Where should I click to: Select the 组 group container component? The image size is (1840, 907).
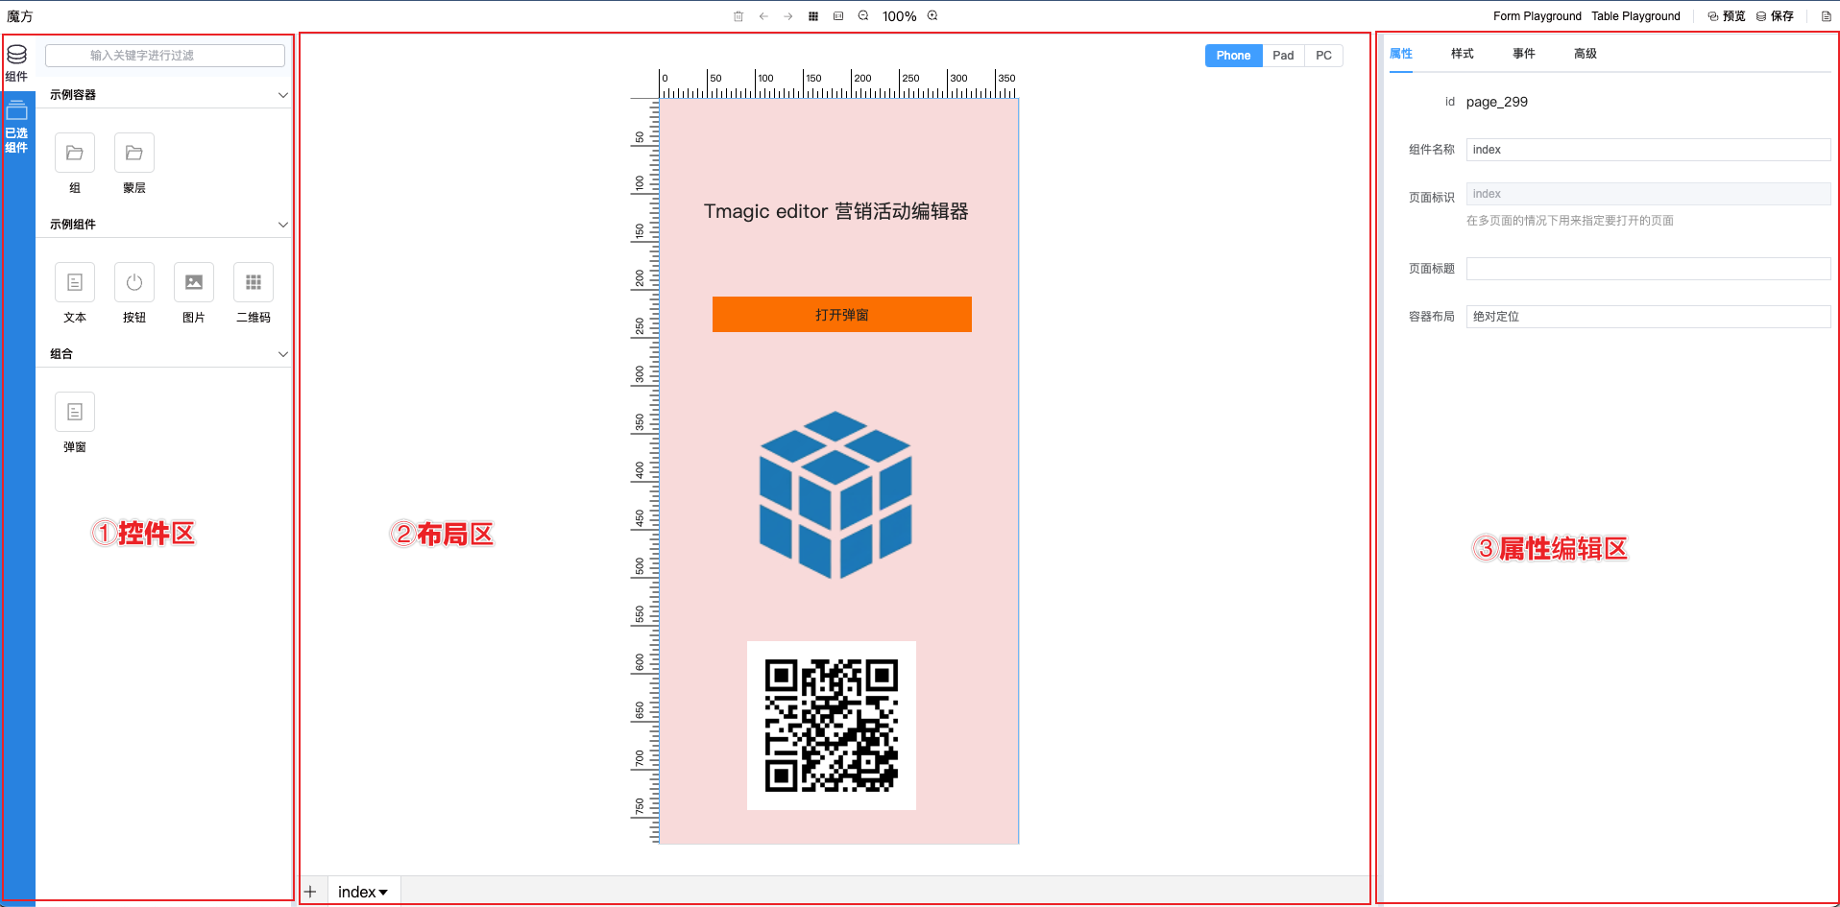coord(75,164)
